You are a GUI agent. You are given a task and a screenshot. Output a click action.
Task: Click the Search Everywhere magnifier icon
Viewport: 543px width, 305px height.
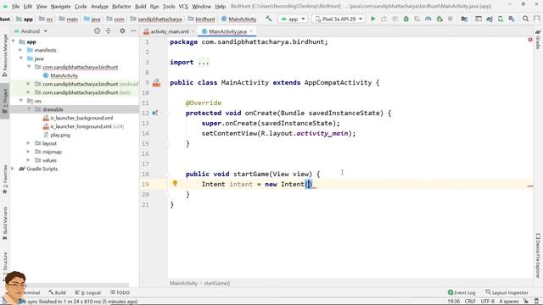[x=525, y=19]
